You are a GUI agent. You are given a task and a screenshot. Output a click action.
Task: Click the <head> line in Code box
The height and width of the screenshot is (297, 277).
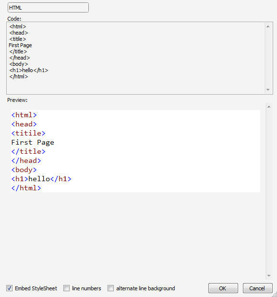19,33
